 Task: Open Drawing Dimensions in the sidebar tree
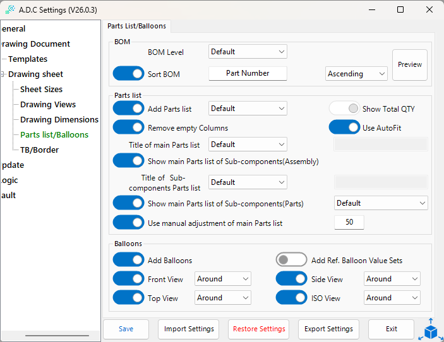click(x=59, y=119)
